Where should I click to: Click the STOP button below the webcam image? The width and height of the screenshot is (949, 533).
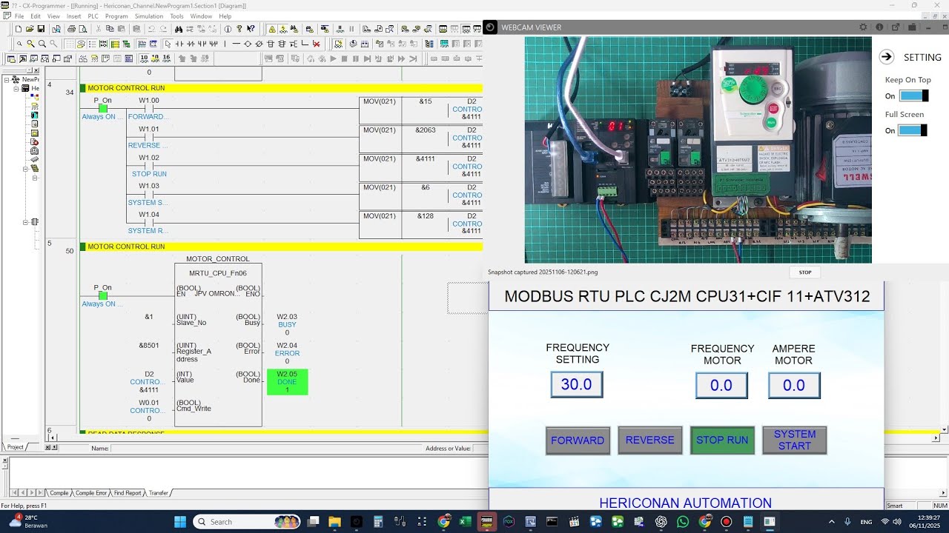tap(805, 272)
